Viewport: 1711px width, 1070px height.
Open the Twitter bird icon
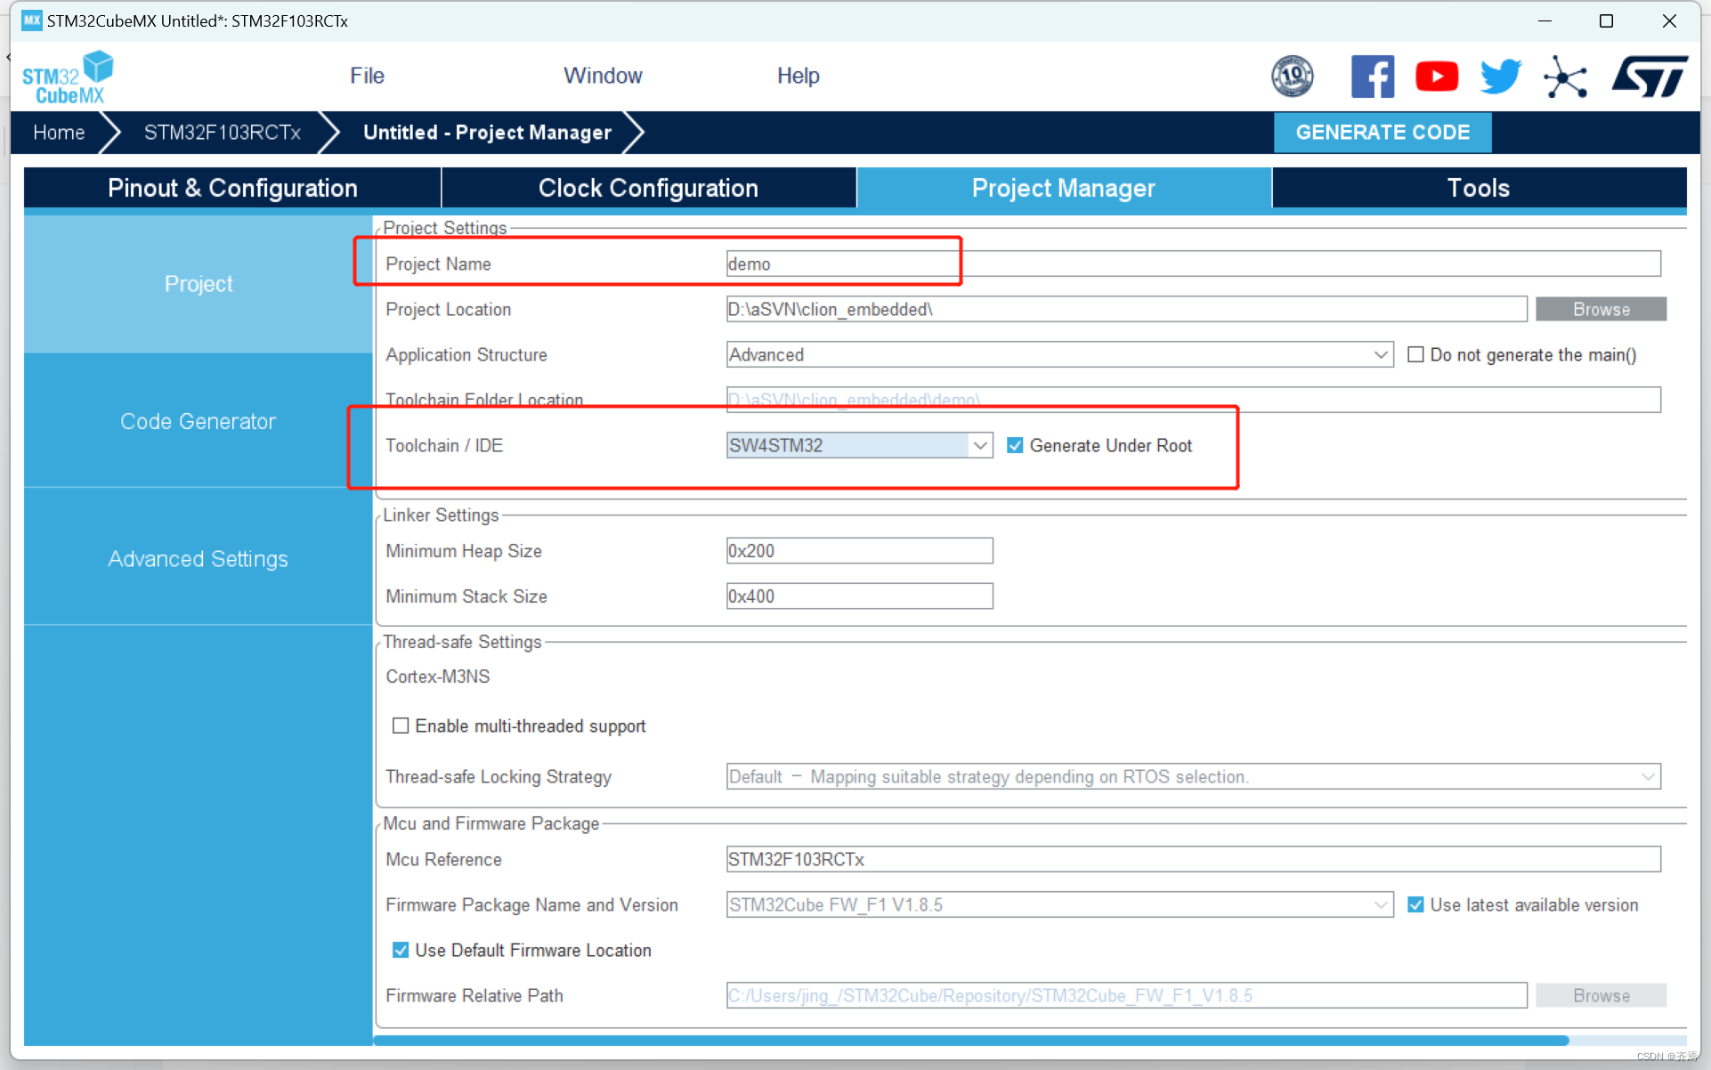click(1500, 77)
